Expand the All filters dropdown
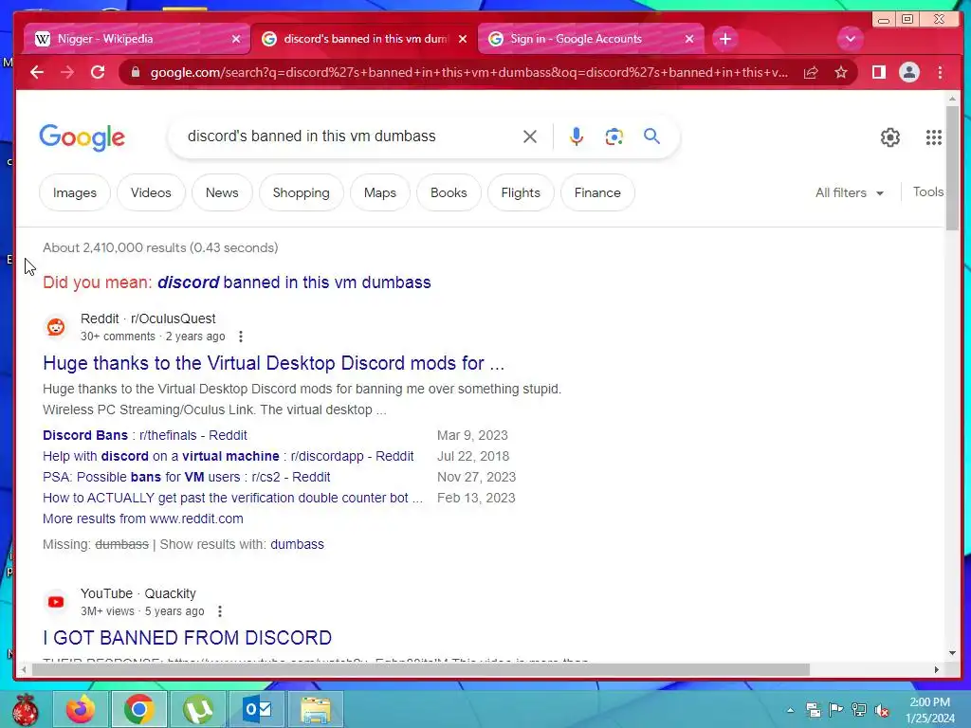 849,192
